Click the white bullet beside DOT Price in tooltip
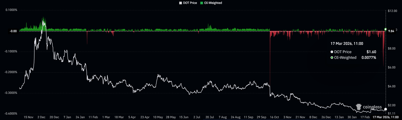The width and height of the screenshot is (402, 120). pos(332,52)
